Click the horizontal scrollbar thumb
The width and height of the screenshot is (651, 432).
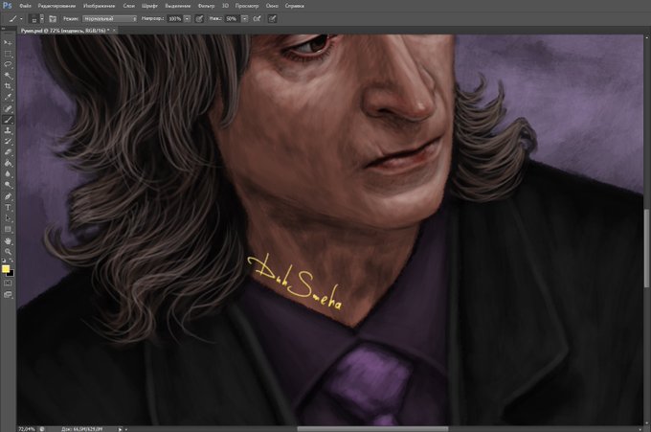coord(372,429)
